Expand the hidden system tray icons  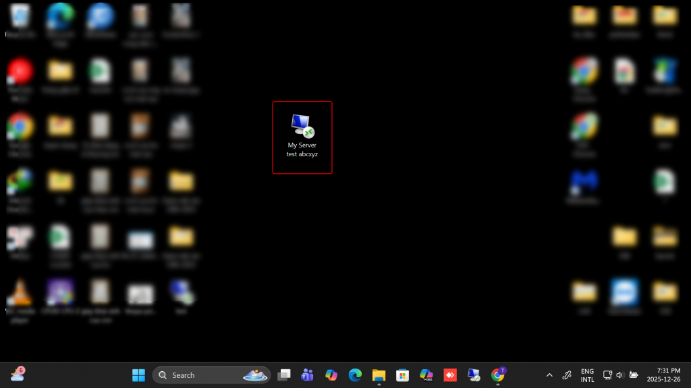click(x=549, y=375)
